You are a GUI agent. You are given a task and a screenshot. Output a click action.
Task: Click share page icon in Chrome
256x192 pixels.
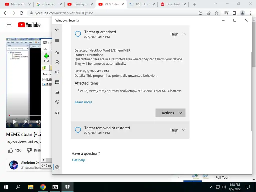tap(208, 13)
